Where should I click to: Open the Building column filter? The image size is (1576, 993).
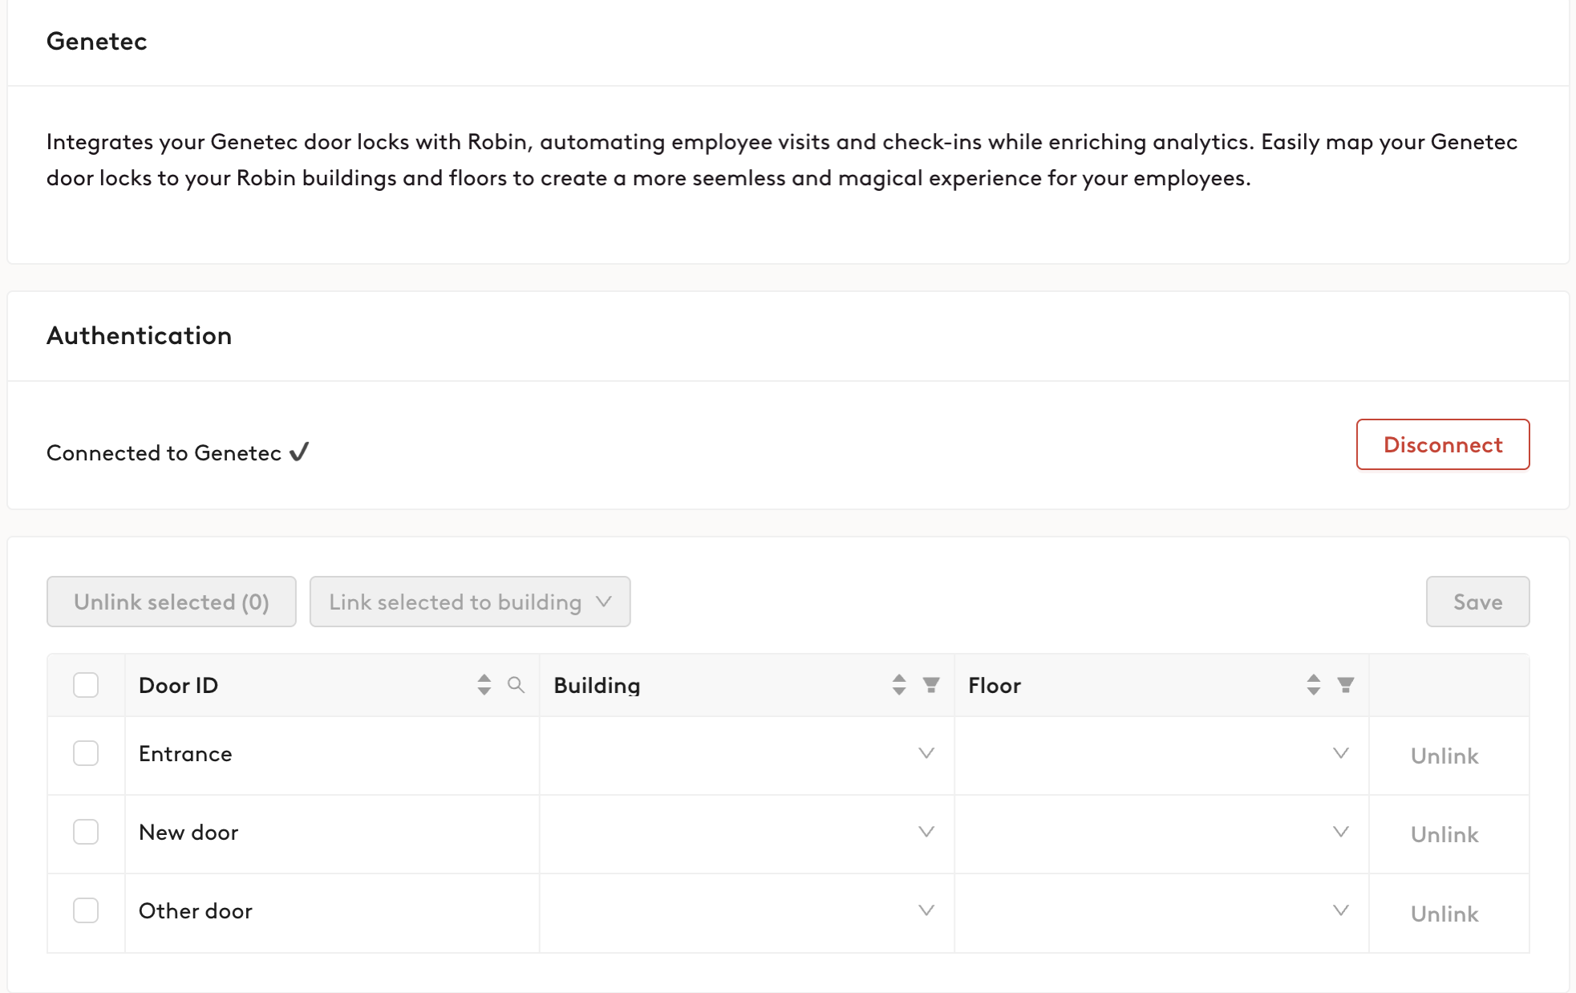(x=931, y=685)
